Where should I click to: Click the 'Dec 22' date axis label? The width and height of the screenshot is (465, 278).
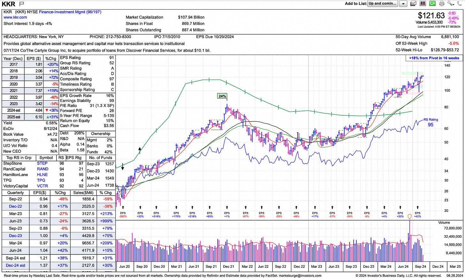coord(299,266)
